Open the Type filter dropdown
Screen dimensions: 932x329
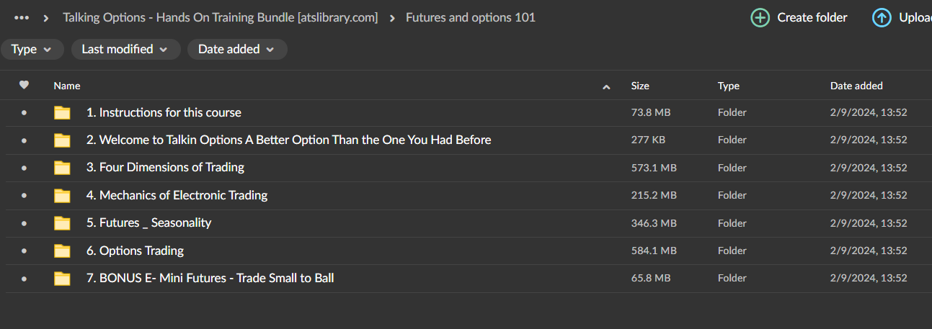[32, 50]
